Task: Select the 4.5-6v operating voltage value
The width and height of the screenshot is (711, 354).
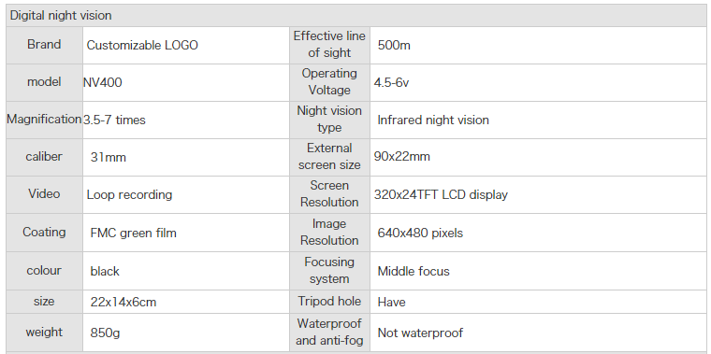Action: 391,83
